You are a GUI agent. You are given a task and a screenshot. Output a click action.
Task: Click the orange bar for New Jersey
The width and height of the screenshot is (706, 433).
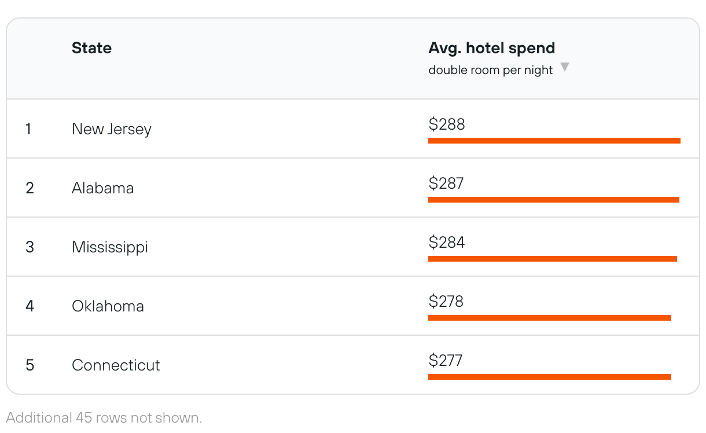coord(554,141)
